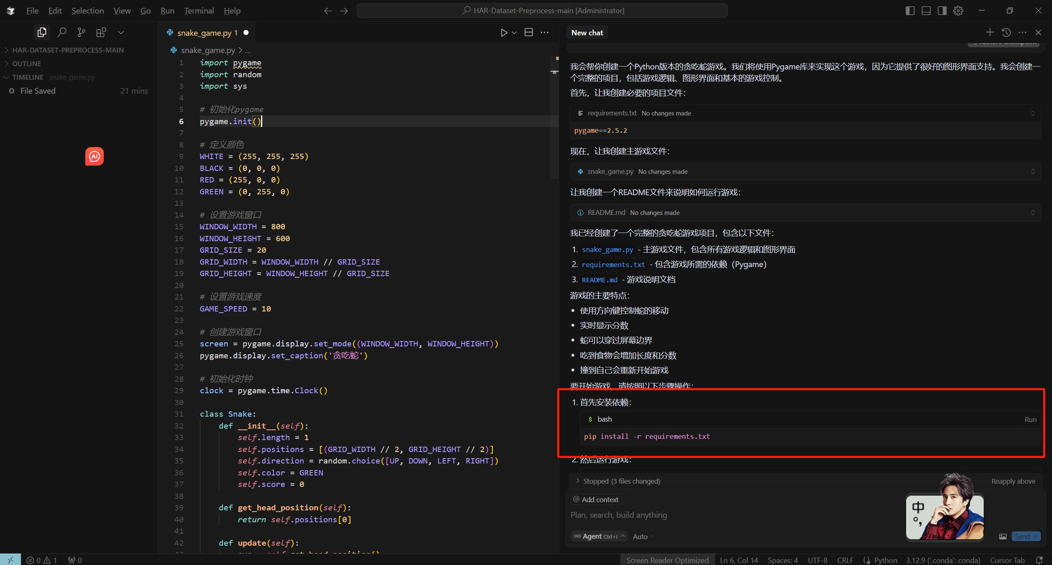
Task: Open the chat history icon
Action: 1006,32
